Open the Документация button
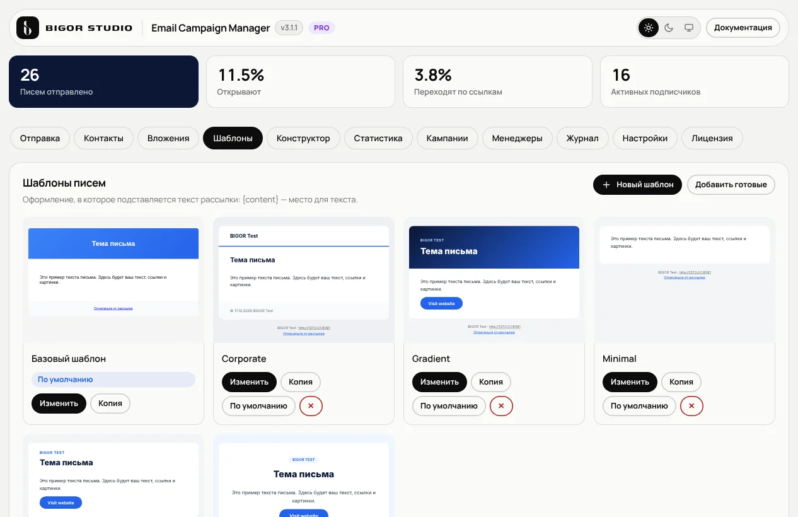This screenshot has width=798, height=517. pyautogui.click(x=743, y=28)
